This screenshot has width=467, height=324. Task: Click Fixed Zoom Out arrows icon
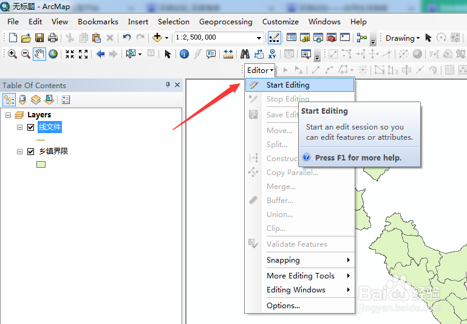[x=83, y=54]
